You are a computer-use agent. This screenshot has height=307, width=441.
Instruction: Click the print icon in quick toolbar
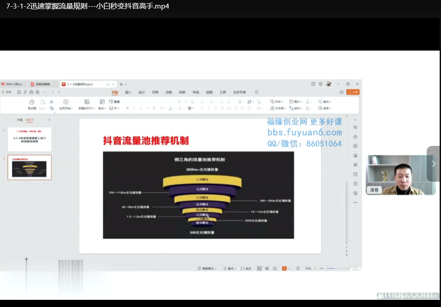click(x=31, y=92)
